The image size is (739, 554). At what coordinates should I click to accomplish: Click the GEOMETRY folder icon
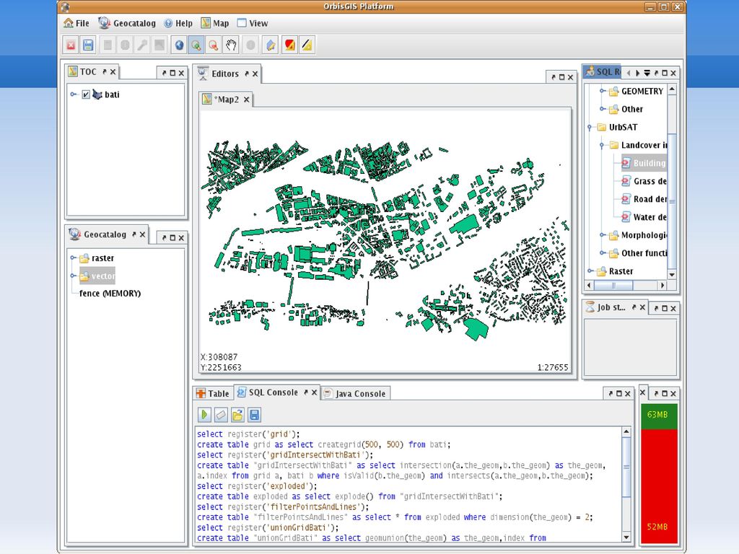pyautogui.click(x=613, y=92)
